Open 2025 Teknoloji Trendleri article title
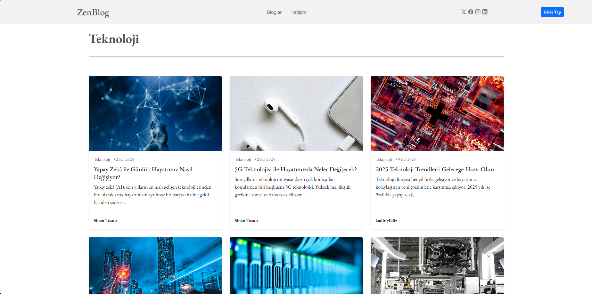Screen dimensions: 592x294 [x=434, y=169]
